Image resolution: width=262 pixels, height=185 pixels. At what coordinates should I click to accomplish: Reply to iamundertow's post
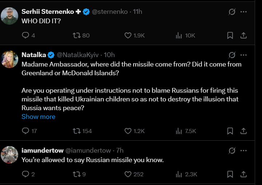[25, 174]
